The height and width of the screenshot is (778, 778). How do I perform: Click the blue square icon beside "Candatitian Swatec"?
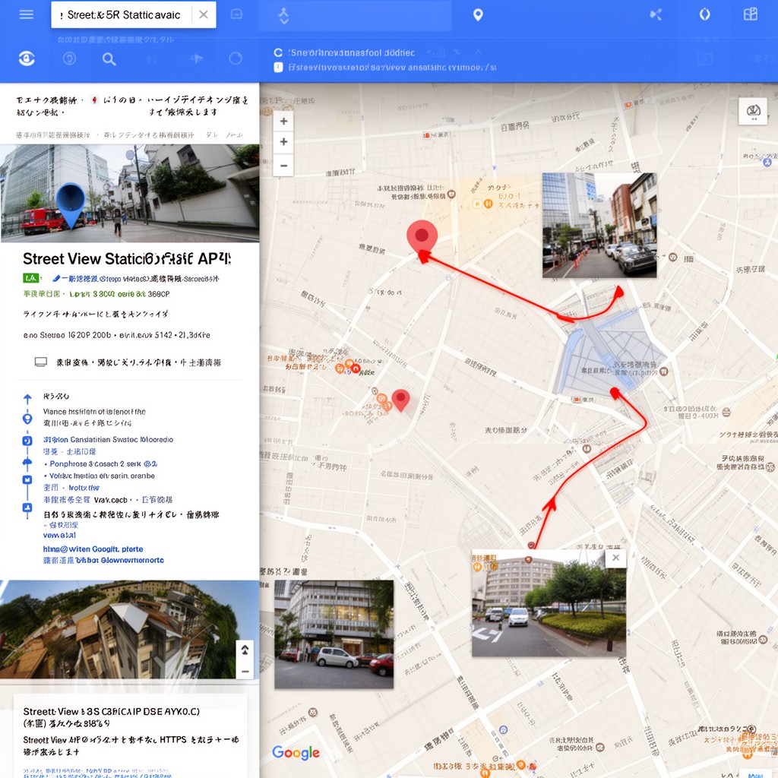click(27, 441)
